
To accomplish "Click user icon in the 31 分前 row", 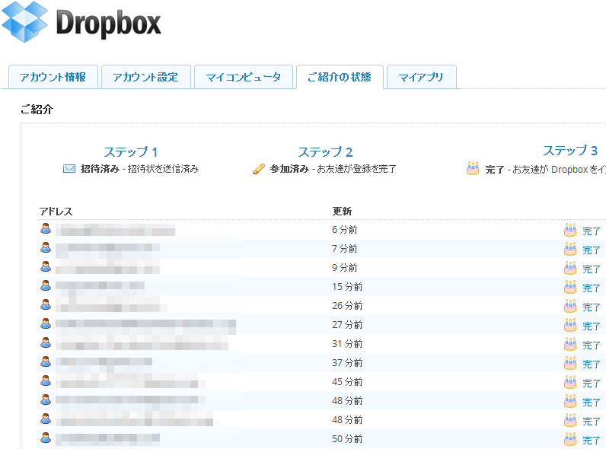I will tap(46, 342).
